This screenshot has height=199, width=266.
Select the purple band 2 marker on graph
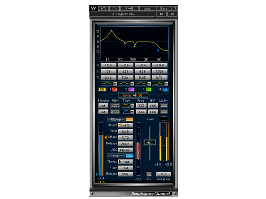coord(125,44)
